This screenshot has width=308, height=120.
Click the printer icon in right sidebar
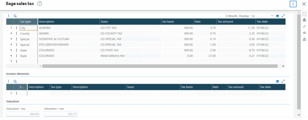[304, 20]
